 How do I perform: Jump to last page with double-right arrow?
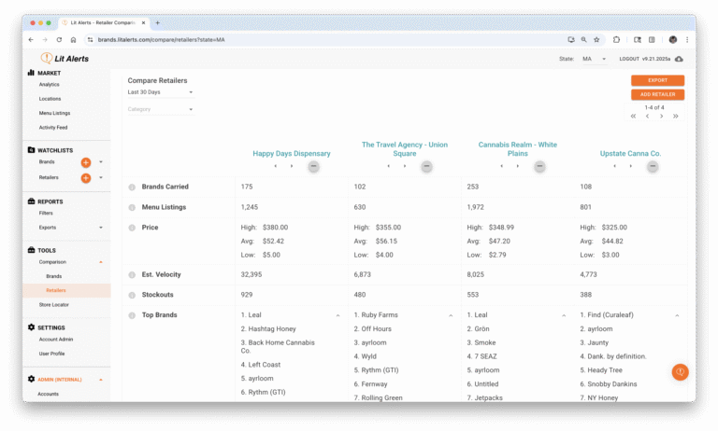pyautogui.click(x=675, y=117)
